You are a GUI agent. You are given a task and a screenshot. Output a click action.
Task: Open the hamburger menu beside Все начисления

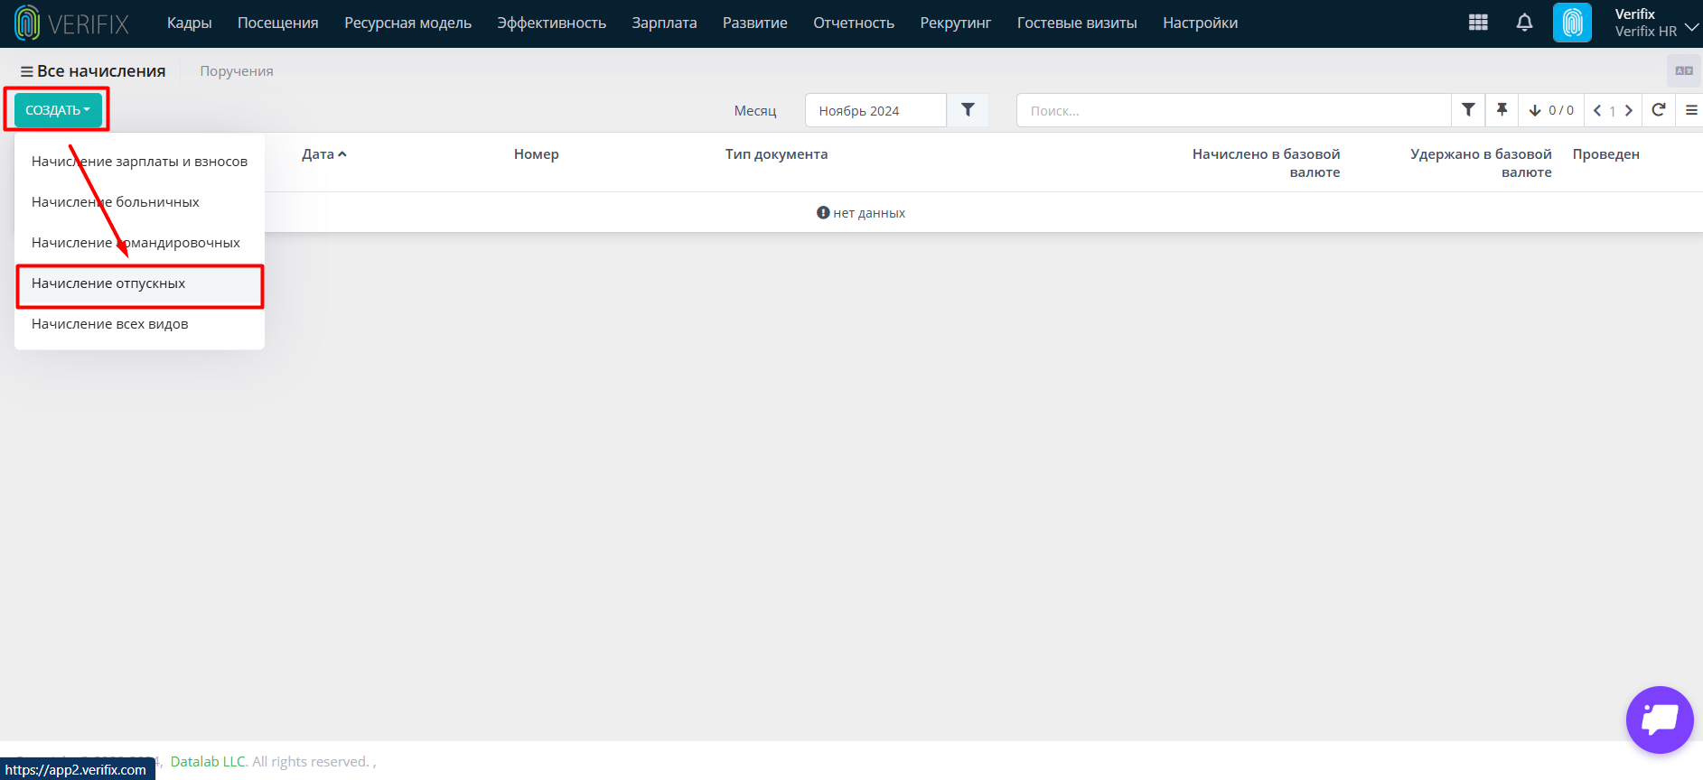27,71
